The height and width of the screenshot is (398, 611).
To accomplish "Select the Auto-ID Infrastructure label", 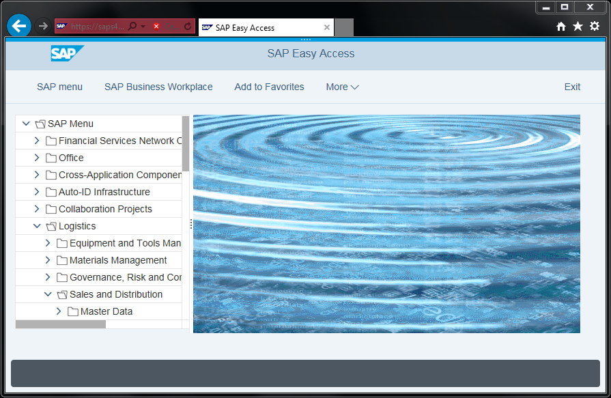I will coord(104,193).
